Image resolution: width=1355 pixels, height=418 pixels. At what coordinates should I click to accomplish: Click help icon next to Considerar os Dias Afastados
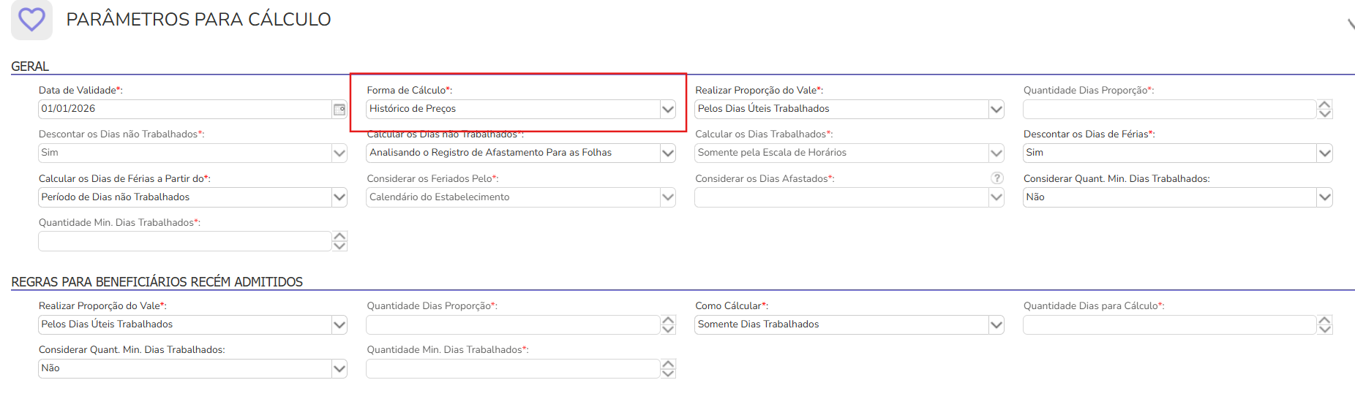pos(996,178)
